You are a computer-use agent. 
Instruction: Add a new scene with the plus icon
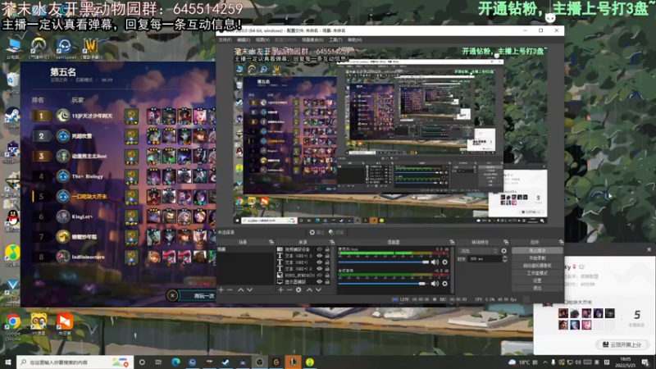coord(221,289)
